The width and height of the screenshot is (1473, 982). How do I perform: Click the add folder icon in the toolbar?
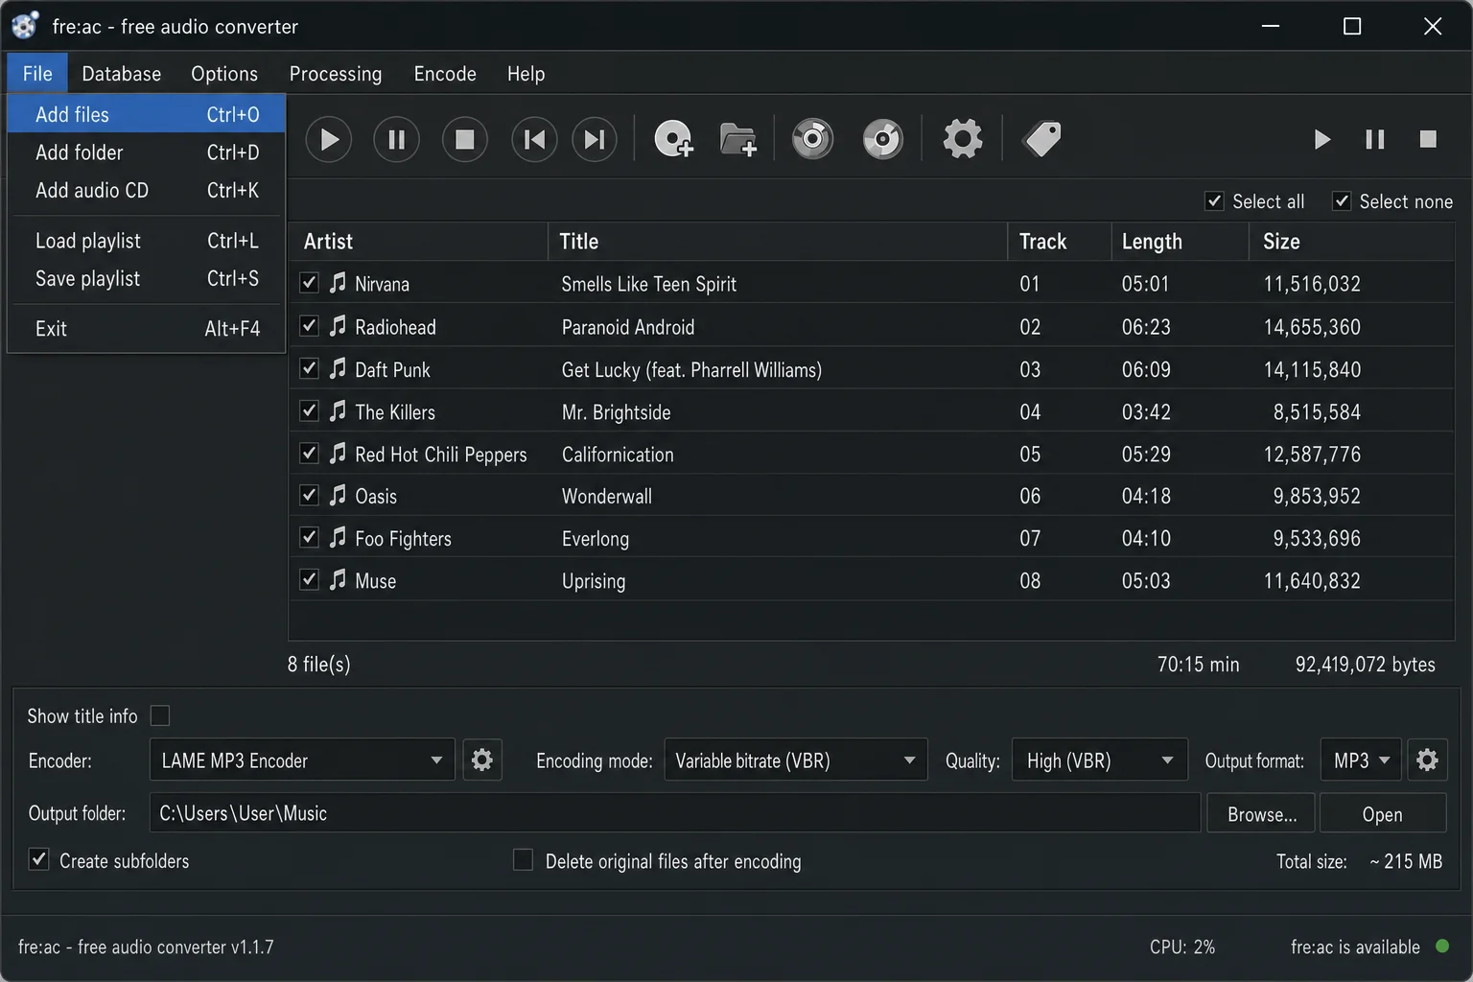[x=738, y=140]
